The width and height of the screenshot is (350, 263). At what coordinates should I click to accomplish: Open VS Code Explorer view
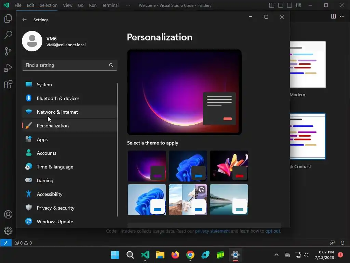tap(8, 18)
